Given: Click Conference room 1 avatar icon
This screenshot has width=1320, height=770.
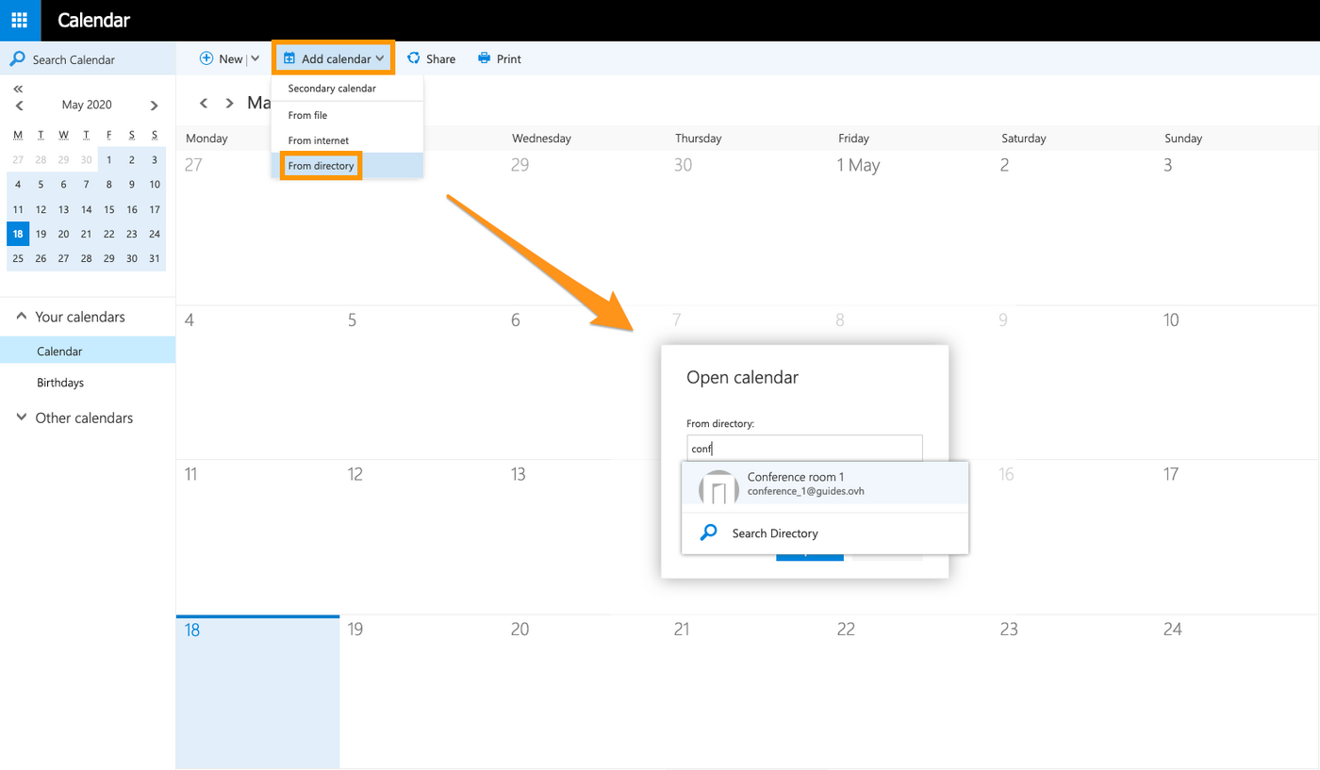Looking at the screenshot, I should (x=718, y=487).
